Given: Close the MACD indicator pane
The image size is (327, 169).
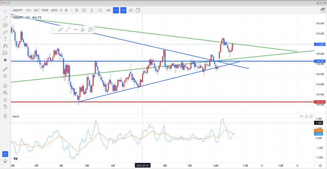Looking at the screenshot, I should [306, 117].
